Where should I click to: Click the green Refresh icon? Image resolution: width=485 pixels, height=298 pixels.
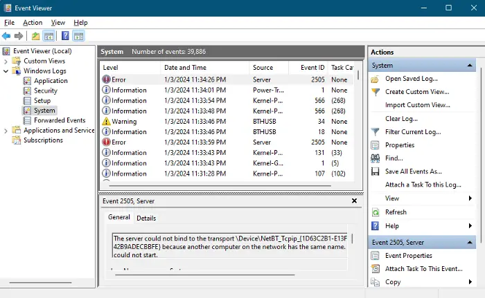(x=375, y=212)
